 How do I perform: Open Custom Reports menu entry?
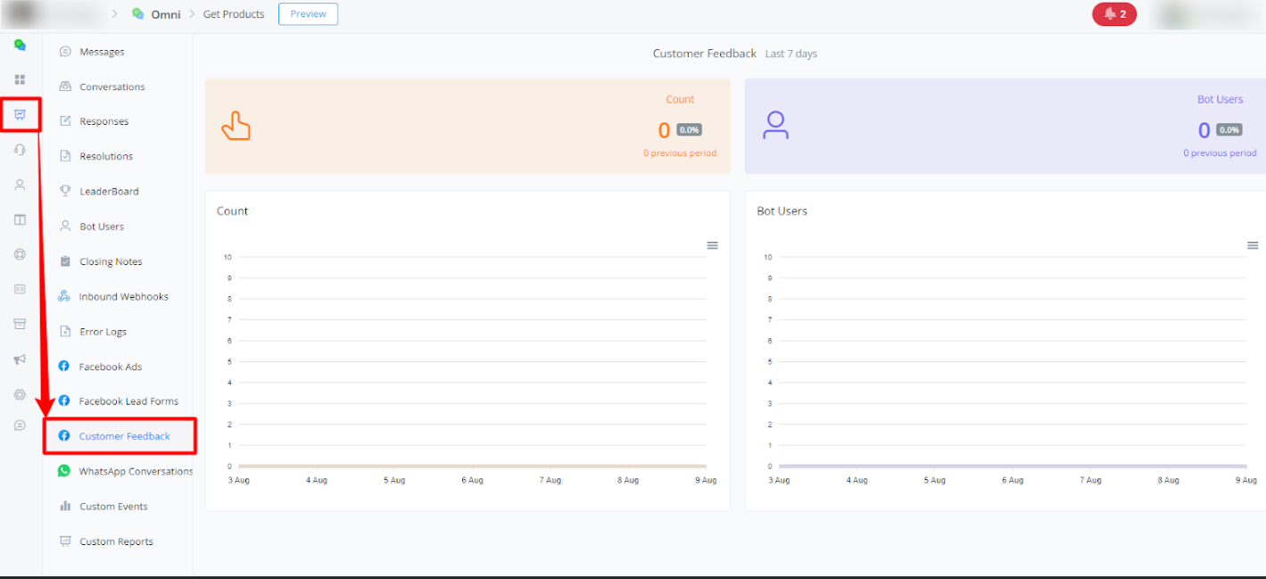point(116,542)
